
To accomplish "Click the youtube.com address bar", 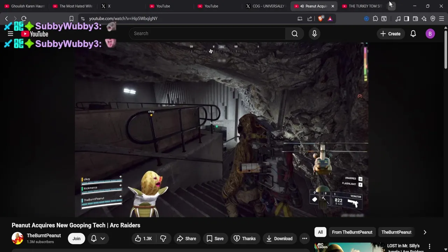I will pyautogui.click(x=189, y=19).
